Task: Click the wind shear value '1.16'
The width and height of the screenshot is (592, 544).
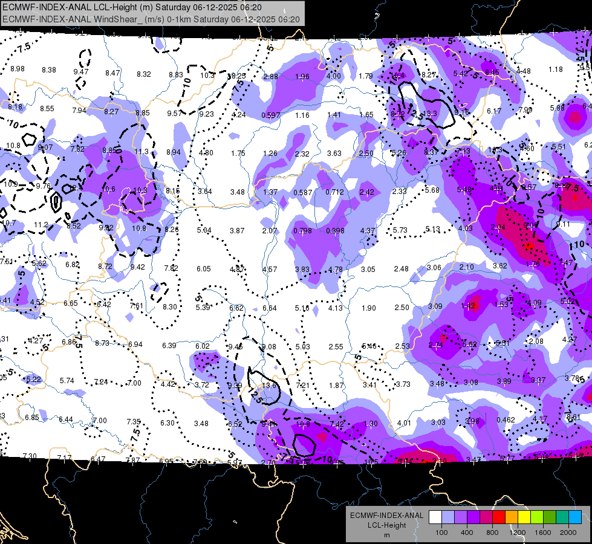Action: pos(302,115)
